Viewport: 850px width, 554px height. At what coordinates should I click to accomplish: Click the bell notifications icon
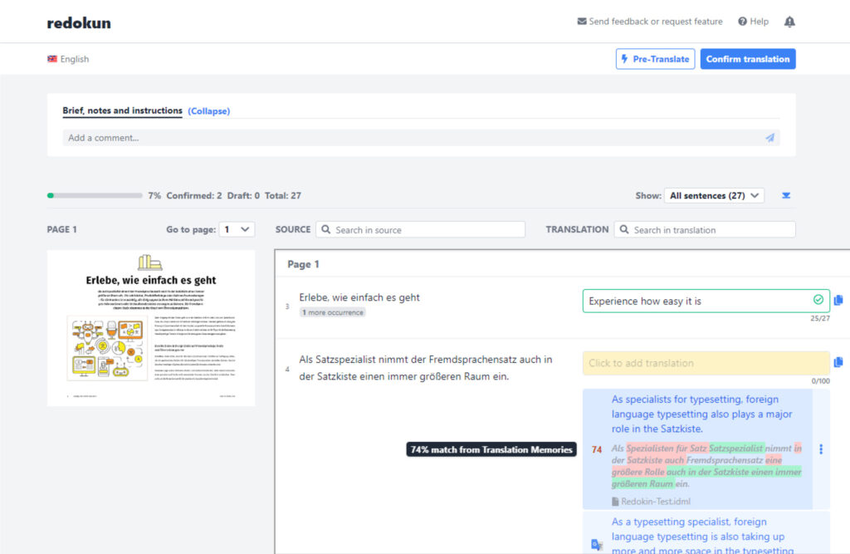[789, 22]
